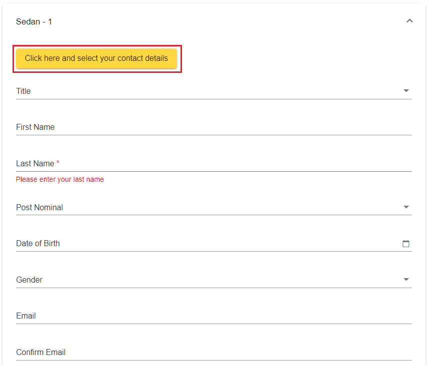
Task: Click the Date of Birth label text
Action: [38, 244]
